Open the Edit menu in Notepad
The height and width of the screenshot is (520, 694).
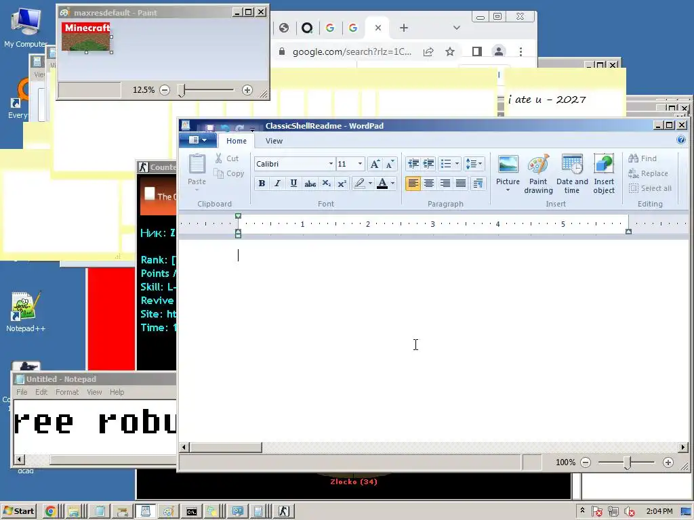(41, 392)
